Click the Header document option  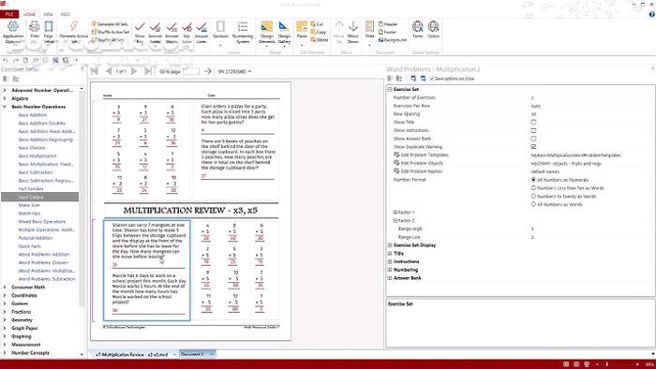(x=388, y=24)
